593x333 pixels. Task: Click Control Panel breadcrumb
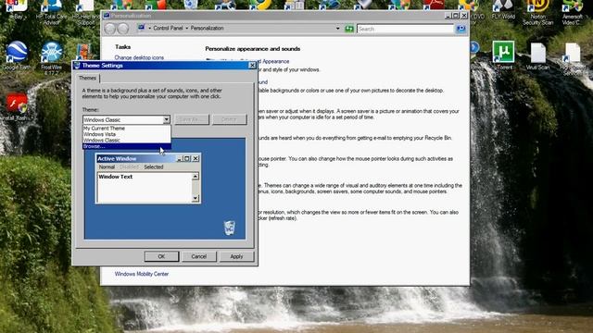click(x=168, y=29)
